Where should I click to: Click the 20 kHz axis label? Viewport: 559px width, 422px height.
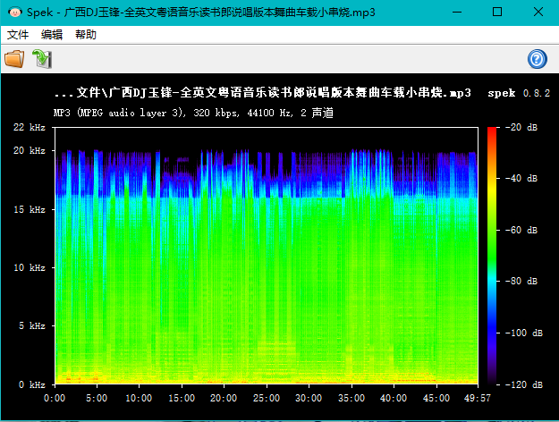pos(30,150)
